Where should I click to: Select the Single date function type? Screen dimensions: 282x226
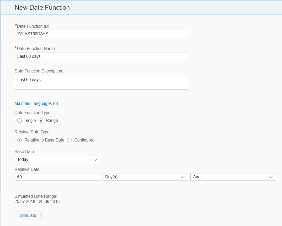pyautogui.click(x=19, y=121)
